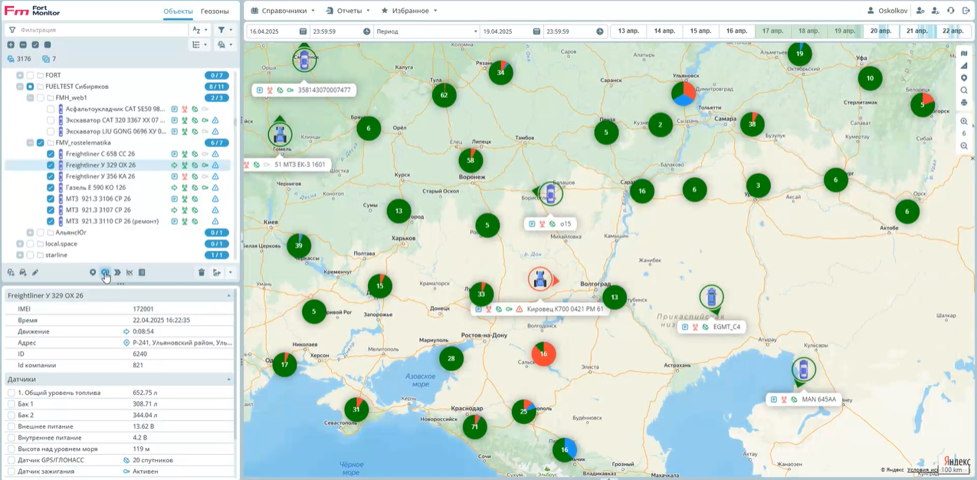Click the double-chevron icon in the objects toolbar
The image size is (977, 480).
(117, 272)
